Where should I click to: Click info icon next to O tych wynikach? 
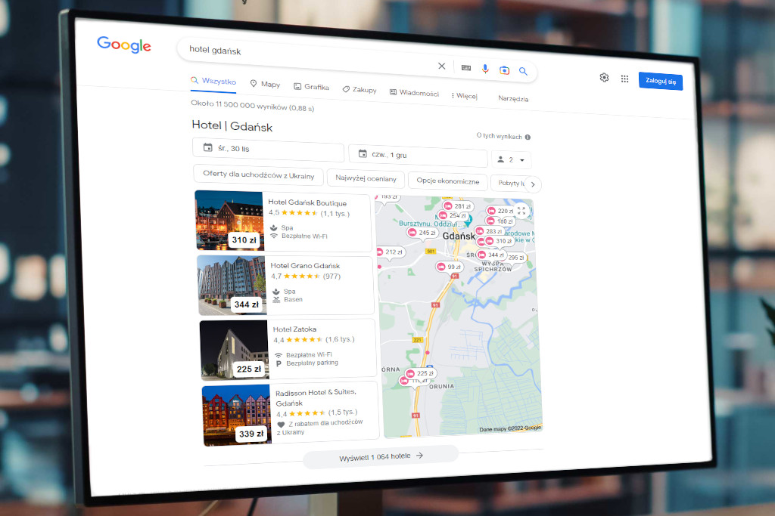tap(528, 137)
